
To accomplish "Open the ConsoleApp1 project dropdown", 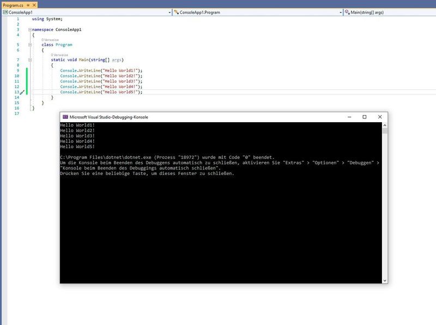I will [x=169, y=13].
